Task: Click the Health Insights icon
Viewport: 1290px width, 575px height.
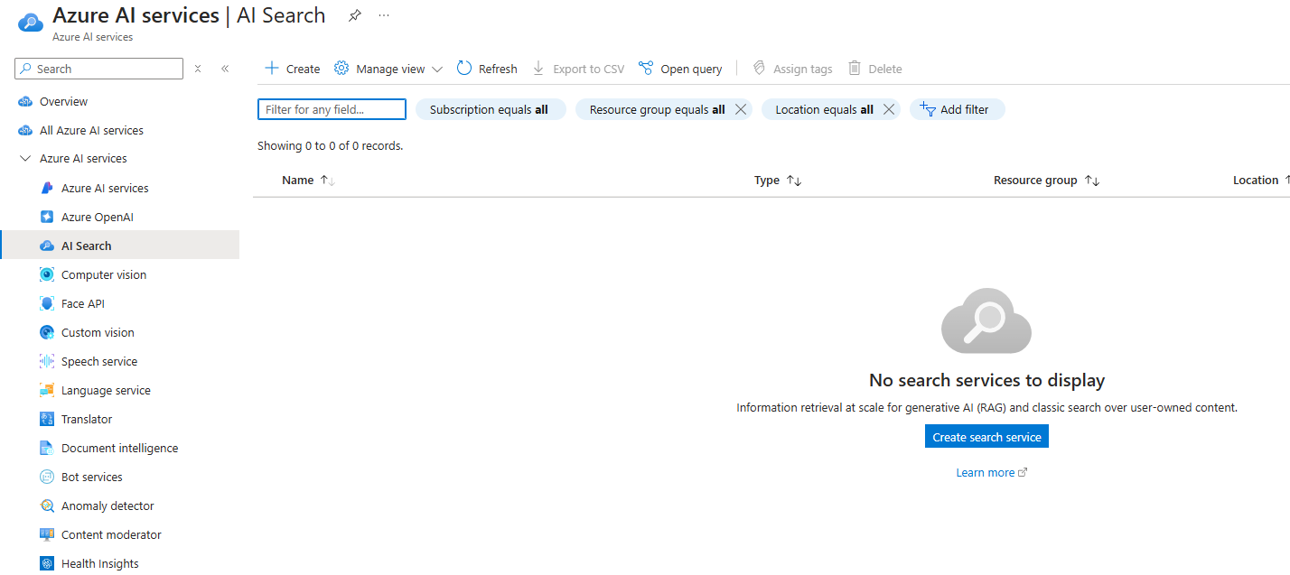Action: pyautogui.click(x=47, y=564)
